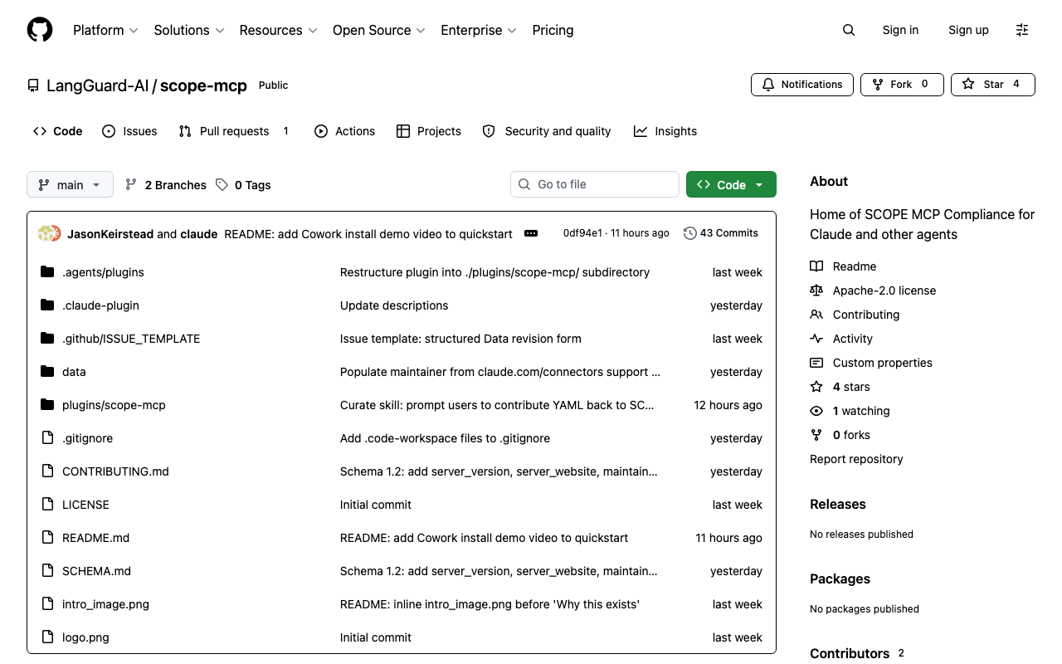
Task: Click the Sign up button
Action: tap(968, 30)
